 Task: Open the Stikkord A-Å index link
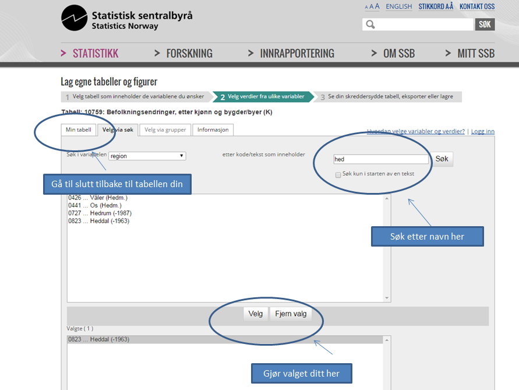click(x=436, y=6)
